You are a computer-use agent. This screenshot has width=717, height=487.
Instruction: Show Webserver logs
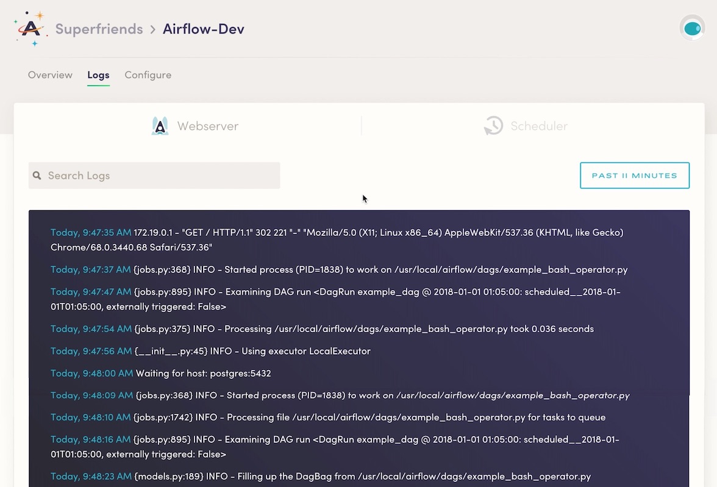coord(195,126)
